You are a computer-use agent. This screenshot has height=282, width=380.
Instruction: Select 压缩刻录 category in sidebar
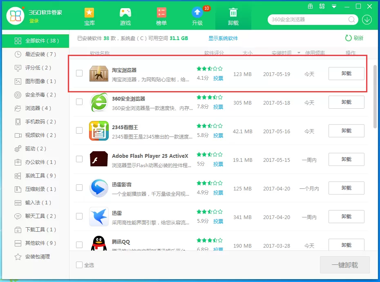point(36,189)
